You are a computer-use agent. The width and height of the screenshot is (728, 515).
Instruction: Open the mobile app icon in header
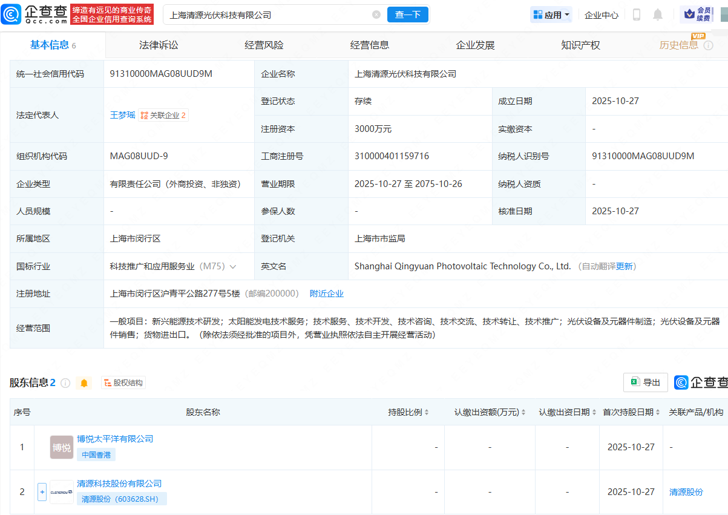[x=636, y=15]
